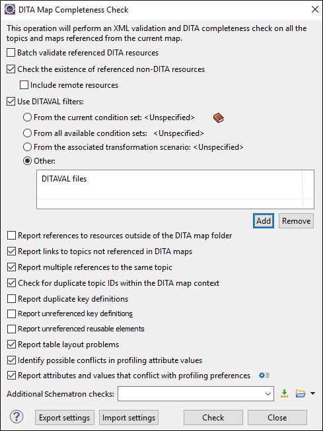The image size is (323, 431).
Task: Click Import settings button
Action: [x=129, y=418]
